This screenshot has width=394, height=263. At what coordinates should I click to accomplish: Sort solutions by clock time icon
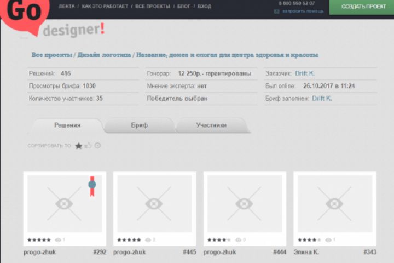coord(98,145)
